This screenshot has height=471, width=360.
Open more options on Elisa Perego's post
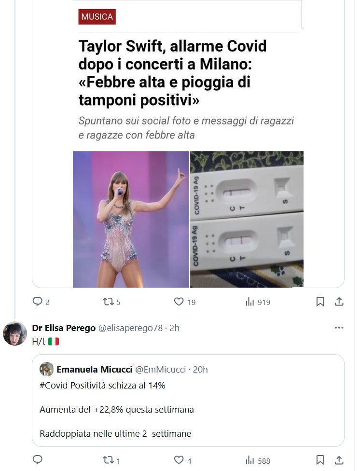tap(339, 328)
